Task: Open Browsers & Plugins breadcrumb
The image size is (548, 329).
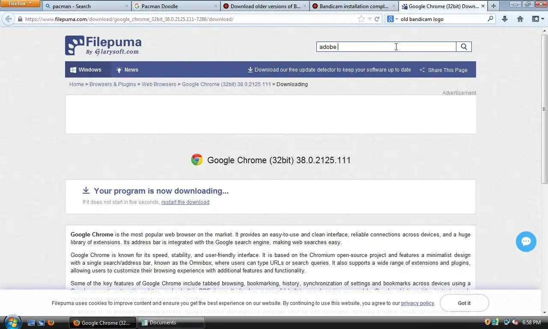Action: point(113,84)
